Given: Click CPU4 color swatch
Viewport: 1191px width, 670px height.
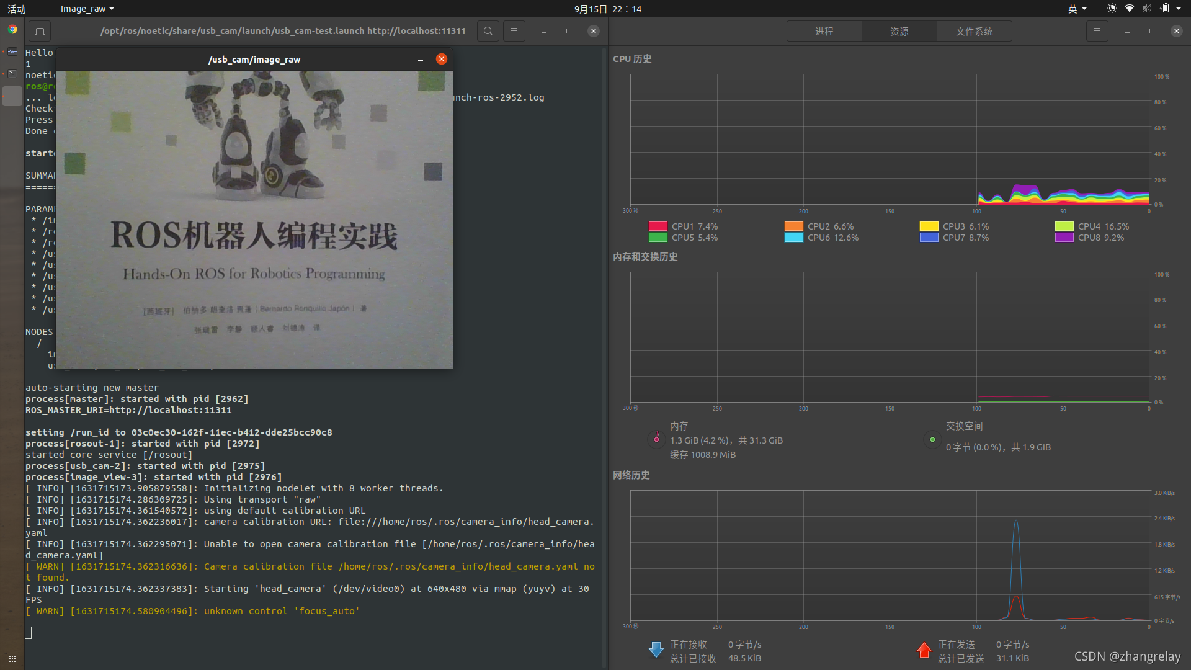Looking at the screenshot, I should (1064, 226).
